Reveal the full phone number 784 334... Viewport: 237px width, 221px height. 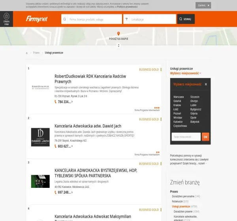(65, 102)
